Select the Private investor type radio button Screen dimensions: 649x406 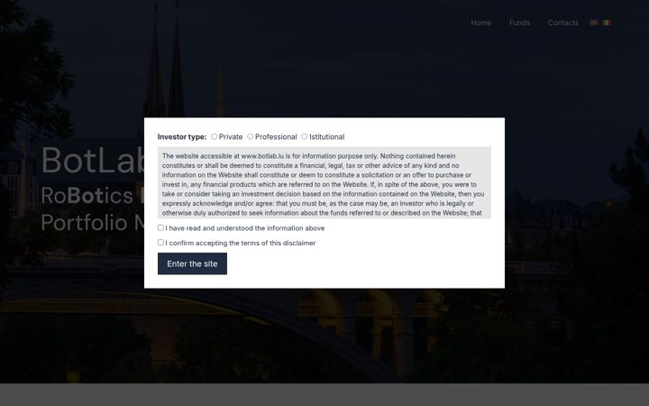(x=214, y=136)
